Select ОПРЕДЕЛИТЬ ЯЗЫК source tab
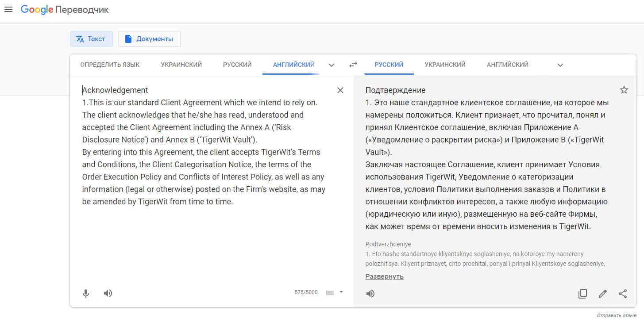Image resolution: width=644 pixels, height=322 pixels. [110, 65]
